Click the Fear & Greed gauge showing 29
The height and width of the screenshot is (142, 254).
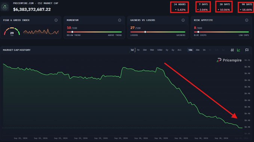pos(12,32)
